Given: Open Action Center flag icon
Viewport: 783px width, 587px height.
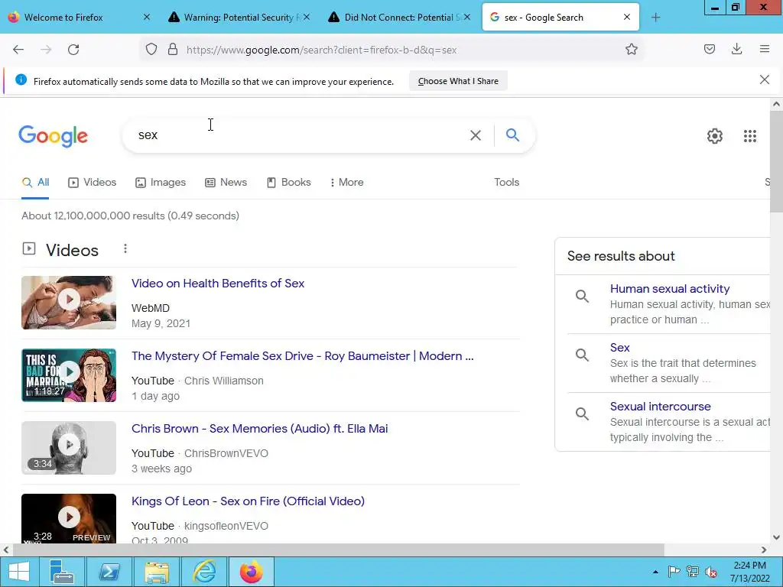Looking at the screenshot, I should point(674,572).
